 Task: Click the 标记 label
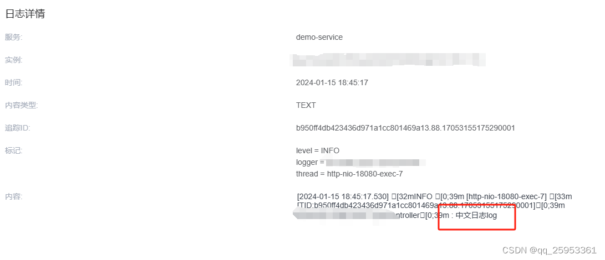14,150
